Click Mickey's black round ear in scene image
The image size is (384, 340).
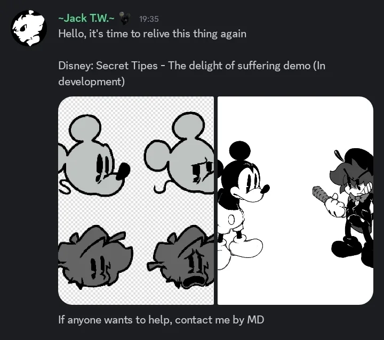pyautogui.click(x=240, y=150)
